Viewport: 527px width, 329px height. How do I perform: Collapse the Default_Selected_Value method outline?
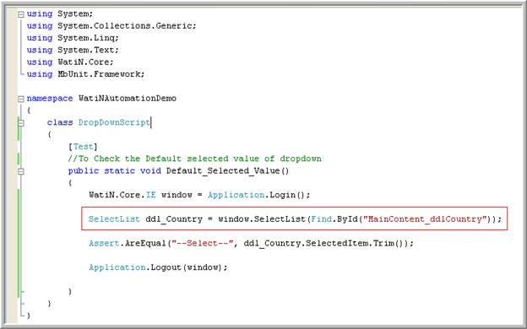point(21,171)
